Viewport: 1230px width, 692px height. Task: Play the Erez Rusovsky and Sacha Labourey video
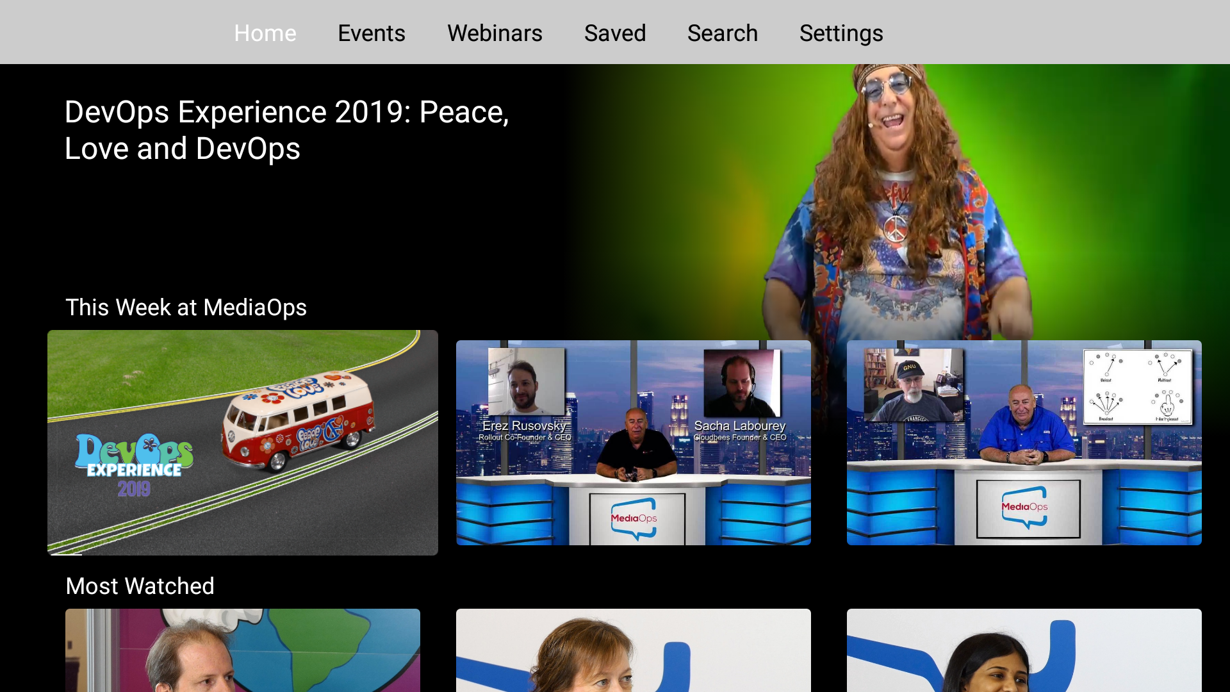[x=634, y=443]
